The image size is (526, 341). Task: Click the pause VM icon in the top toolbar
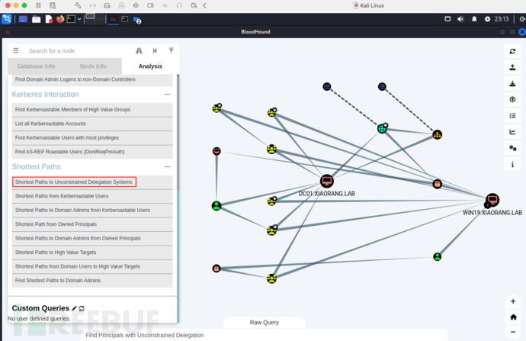click(x=38, y=5)
